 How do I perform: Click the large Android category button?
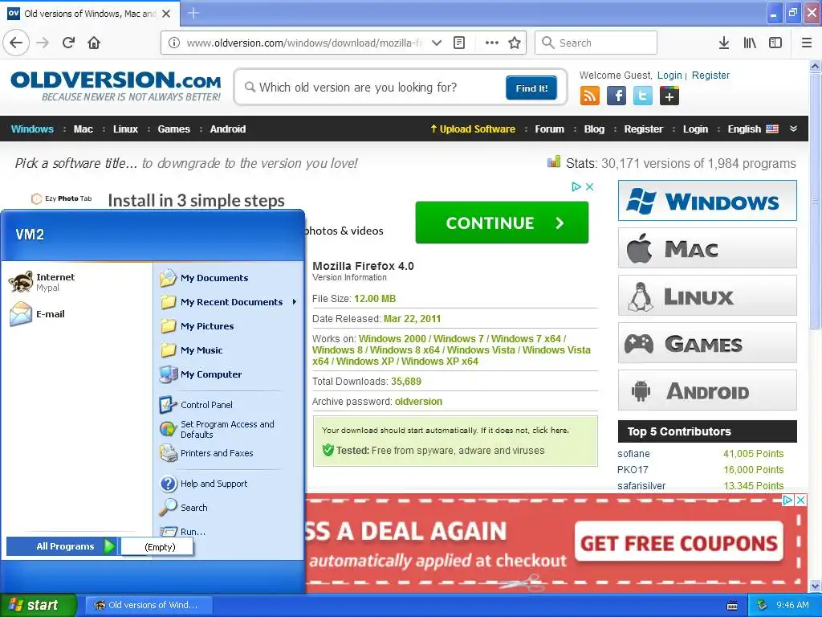pos(707,390)
